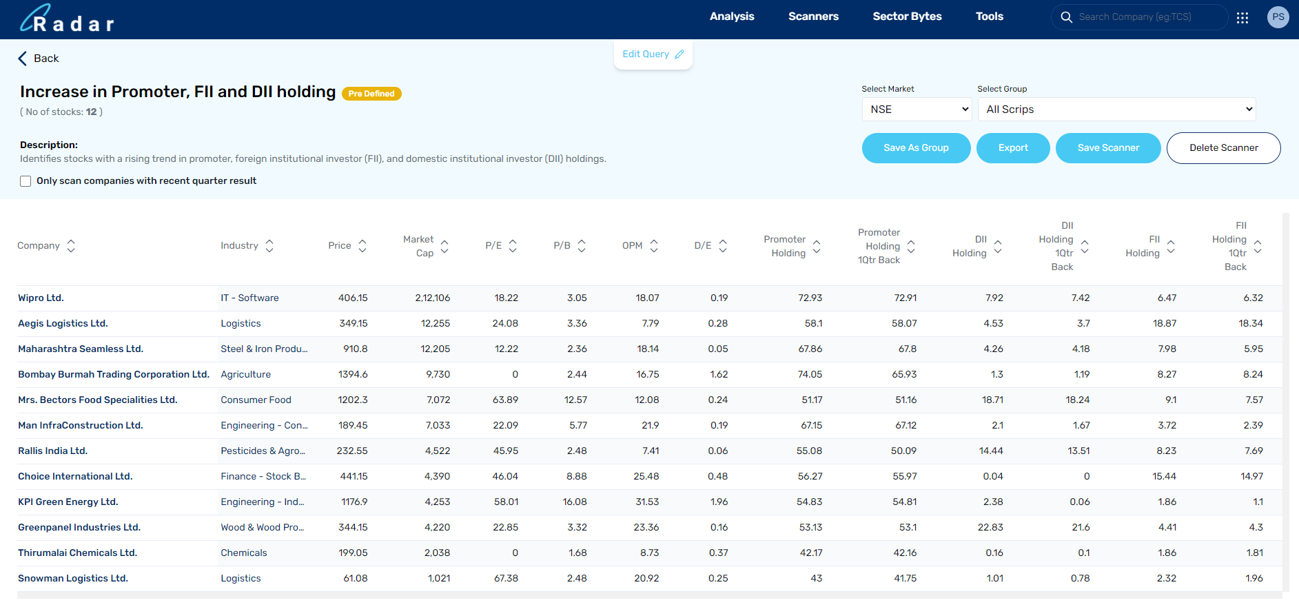Open Rallis India Ltd. link
This screenshot has height=607, width=1299.
[x=52, y=451]
